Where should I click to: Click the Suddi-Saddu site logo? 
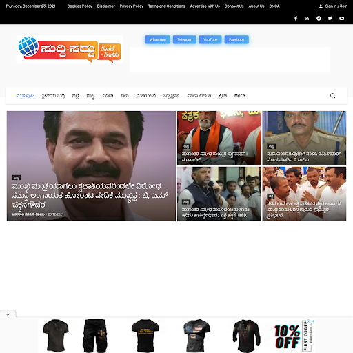tap(70, 50)
